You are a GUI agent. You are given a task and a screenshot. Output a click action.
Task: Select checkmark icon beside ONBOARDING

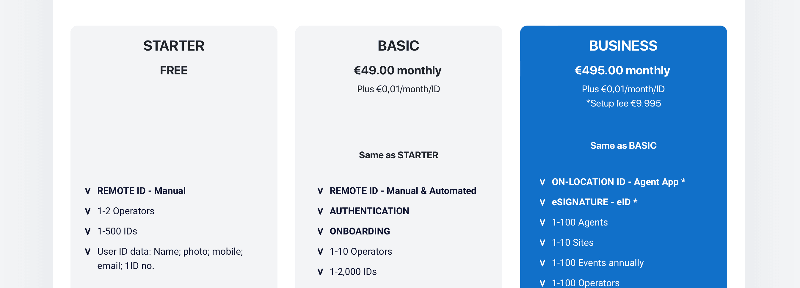[x=320, y=231]
